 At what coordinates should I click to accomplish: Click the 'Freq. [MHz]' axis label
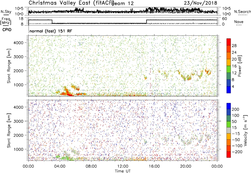tap(6, 21)
